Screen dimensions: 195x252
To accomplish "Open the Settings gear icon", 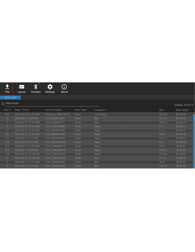I will point(50,87).
